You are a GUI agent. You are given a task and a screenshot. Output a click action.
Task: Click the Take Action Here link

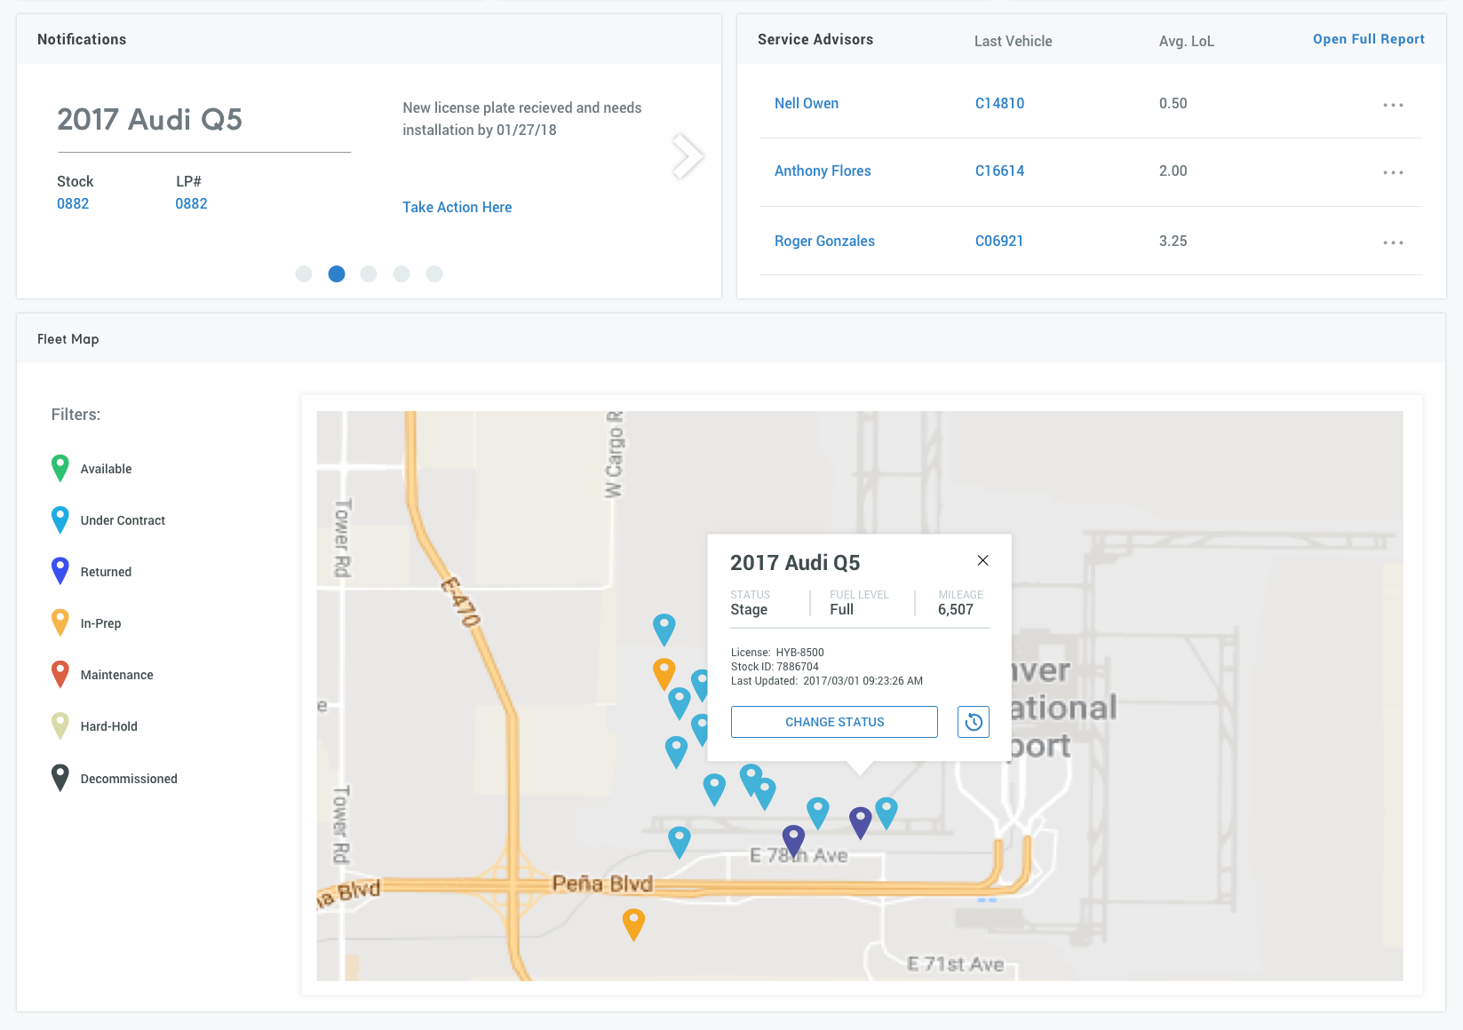[x=457, y=207]
